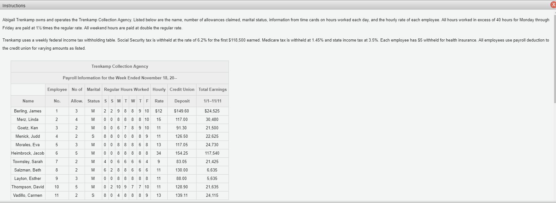Select the row for Merz, Linda
Viewport: 556px width, 203px height.
[28, 119]
